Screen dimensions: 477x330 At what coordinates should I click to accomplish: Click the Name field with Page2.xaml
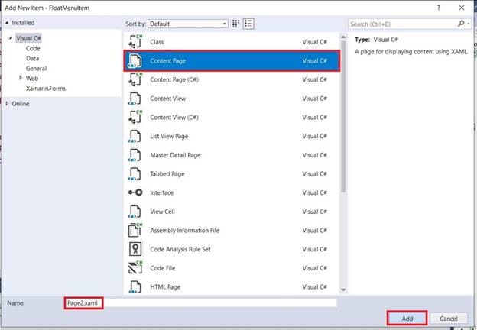(200, 303)
